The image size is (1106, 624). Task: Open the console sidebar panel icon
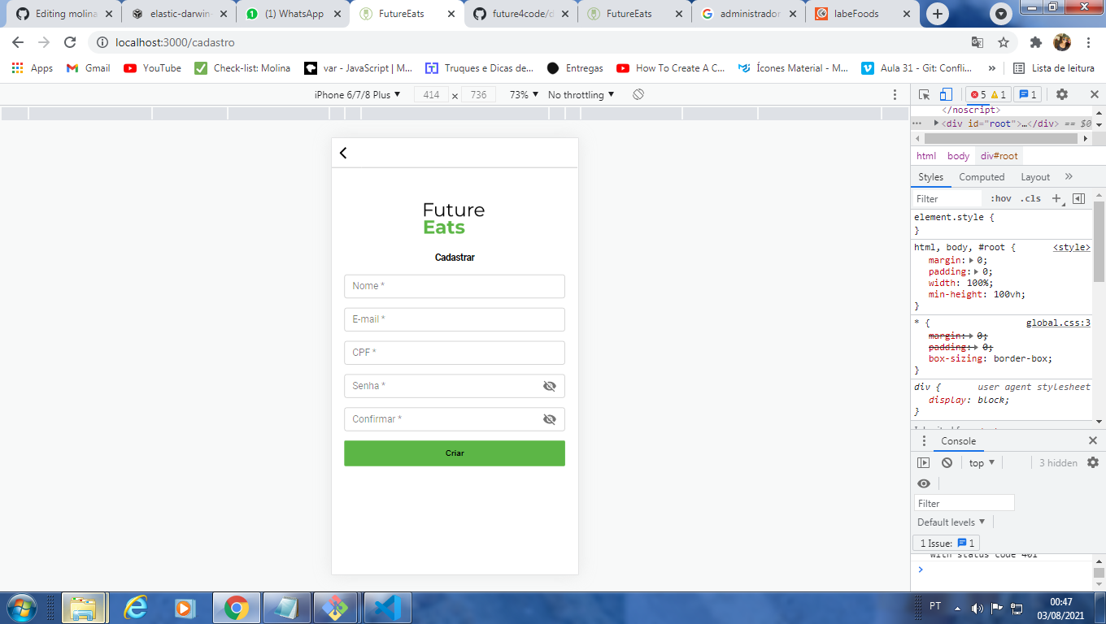tap(925, 461)
